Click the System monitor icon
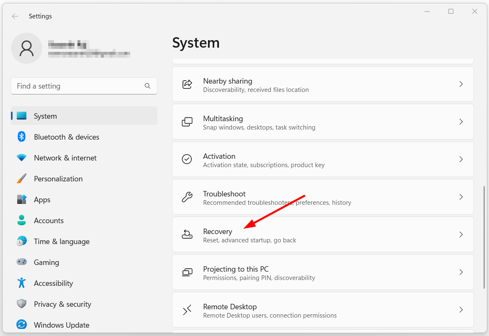Viewport: 489px width, 336px height. 21,116
